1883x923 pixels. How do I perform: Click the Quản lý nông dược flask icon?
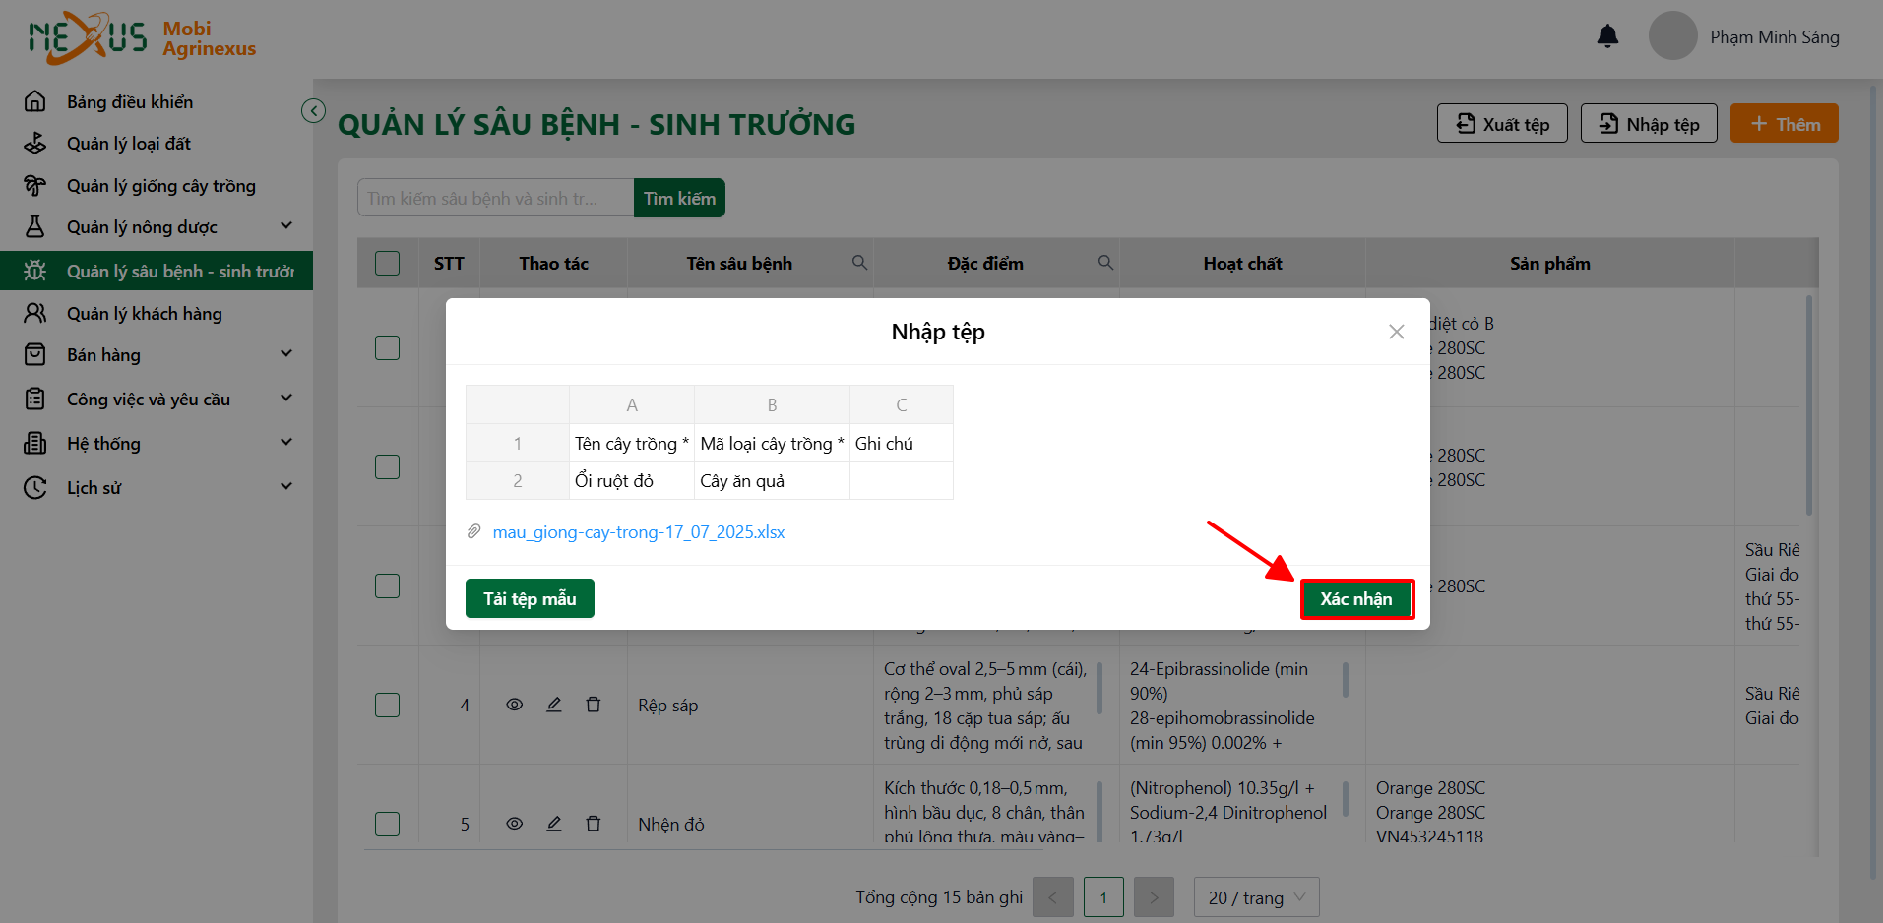pos(35,226)
